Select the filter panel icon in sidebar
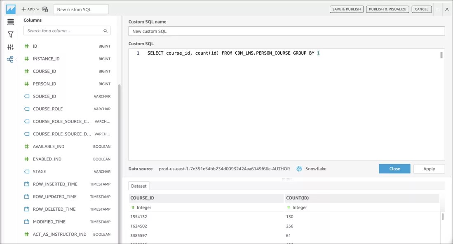 (9, 35)
